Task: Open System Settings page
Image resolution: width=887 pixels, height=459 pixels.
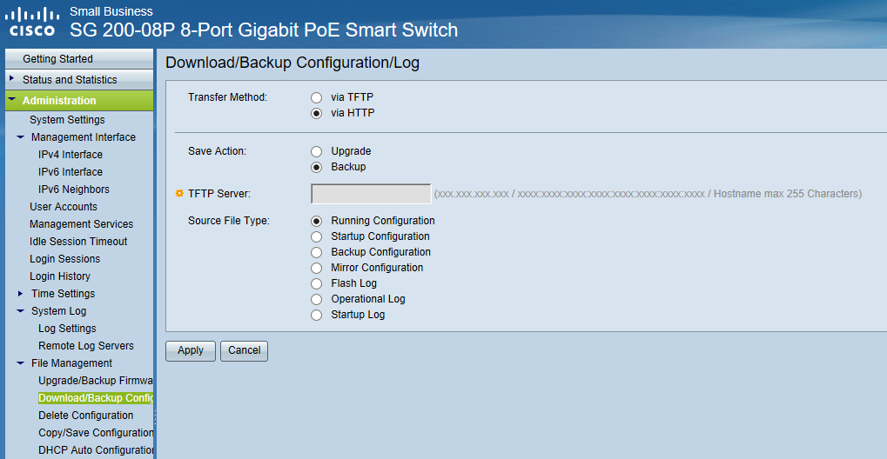Action: point(67,120)
